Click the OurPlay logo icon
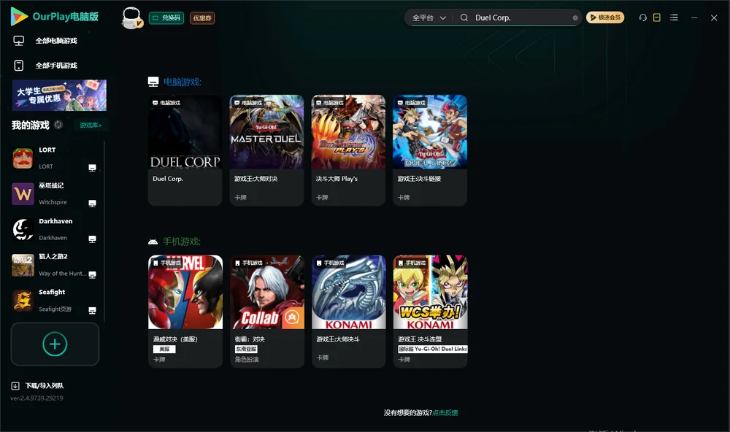The image size is (730, 432). (x=19, y=17)
